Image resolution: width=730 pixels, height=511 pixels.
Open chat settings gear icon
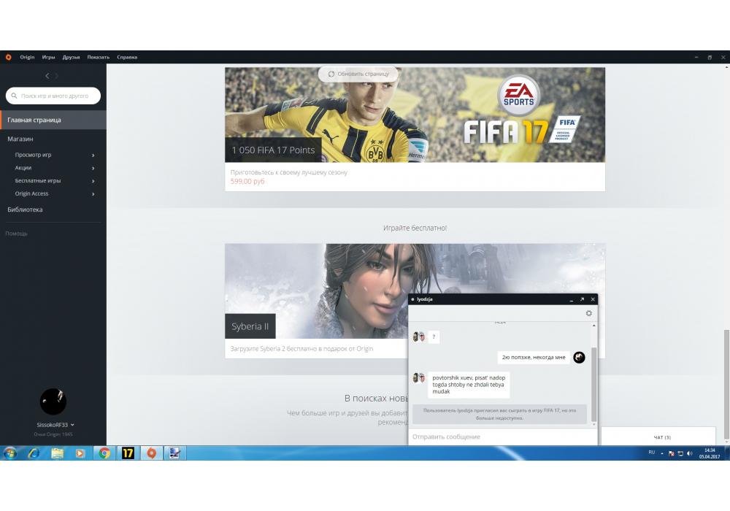point(588,313)
